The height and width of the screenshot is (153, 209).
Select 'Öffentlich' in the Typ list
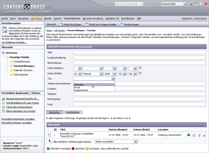click(x=94, y=85)
